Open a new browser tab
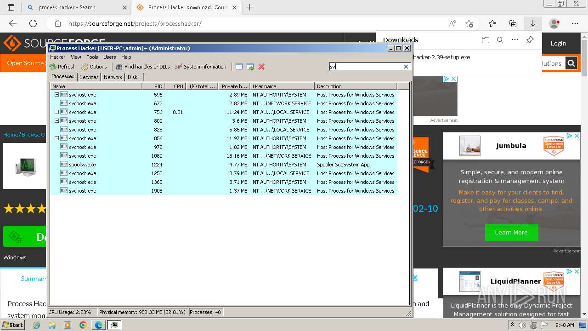Image resolution: width=588 pixels, height=331 pixels. tap(250, 7)
